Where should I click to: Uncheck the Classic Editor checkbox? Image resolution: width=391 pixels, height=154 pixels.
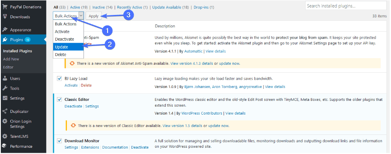59,100
